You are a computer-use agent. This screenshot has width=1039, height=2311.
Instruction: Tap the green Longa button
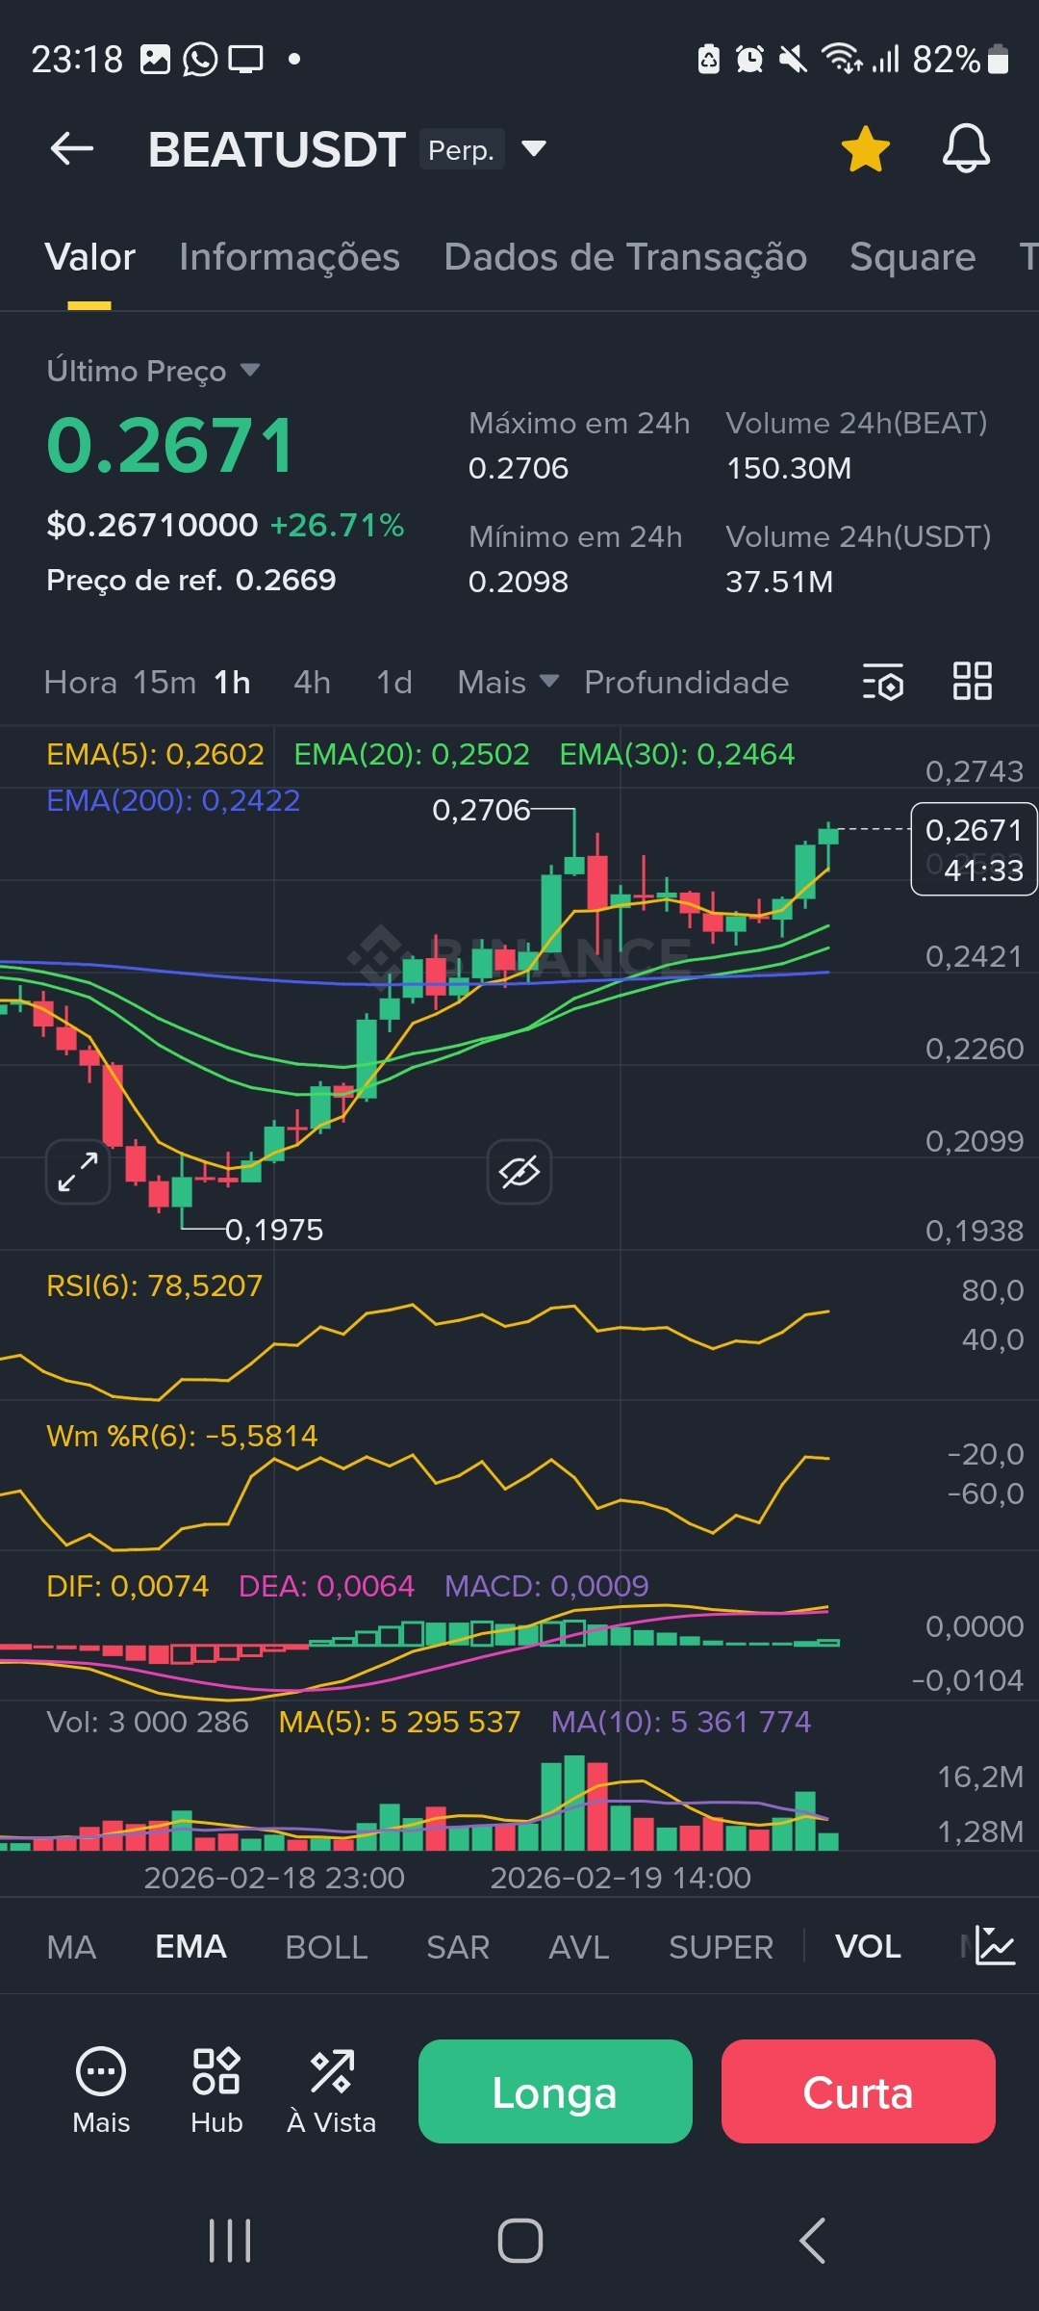555,2091
